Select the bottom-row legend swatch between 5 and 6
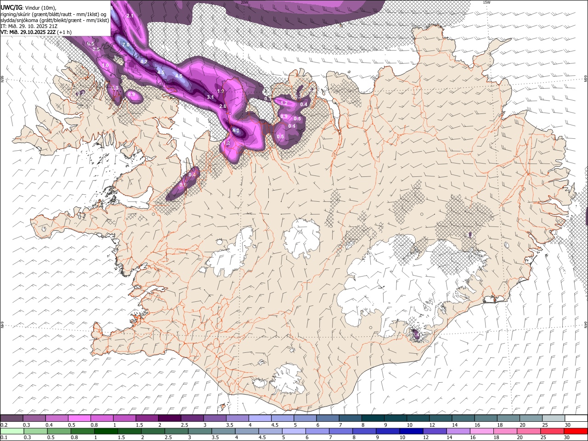588x441 pixels. (294, 431)
